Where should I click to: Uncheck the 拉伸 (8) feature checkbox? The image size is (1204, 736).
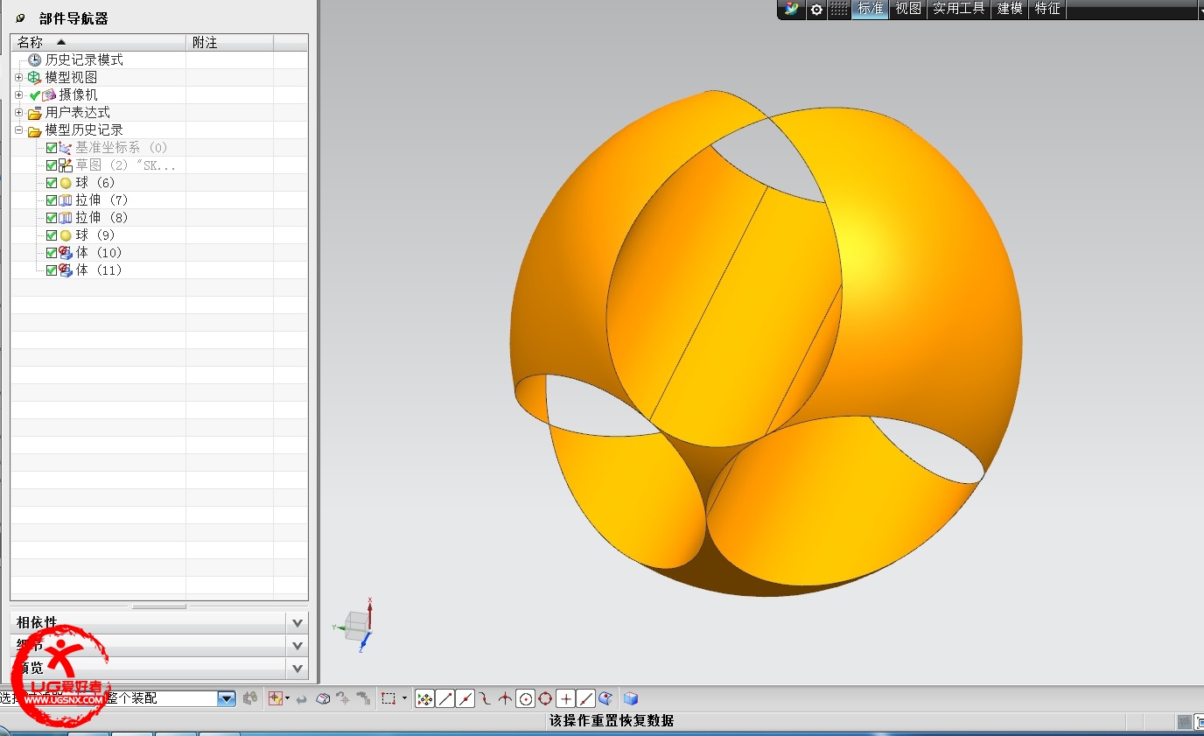point(52,218)
